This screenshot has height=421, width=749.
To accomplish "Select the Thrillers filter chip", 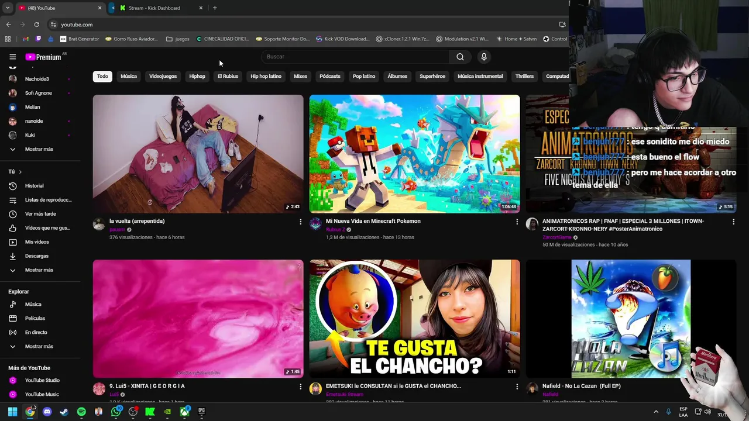I will [524, 76].
